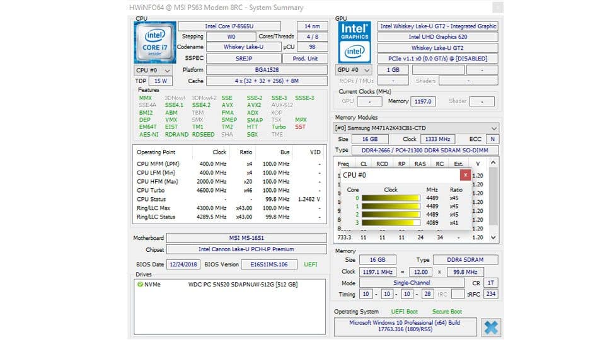Screen dimensions: 605x340
Task: Click the ECC N field
Action: (492, 139)
